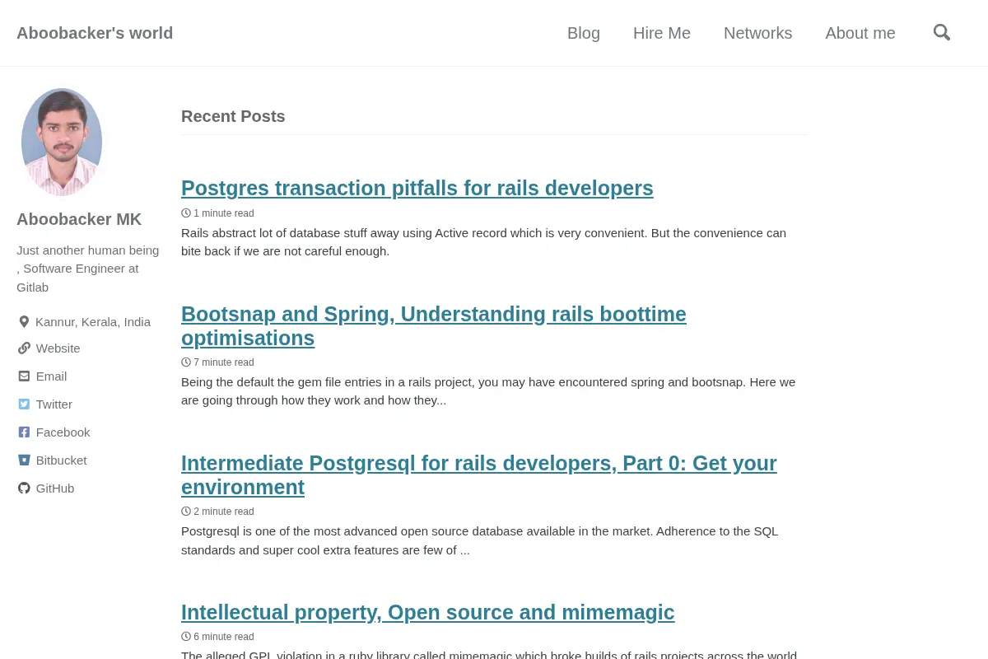
Task: Visit the About me page
Action: (x=860, y=33)
